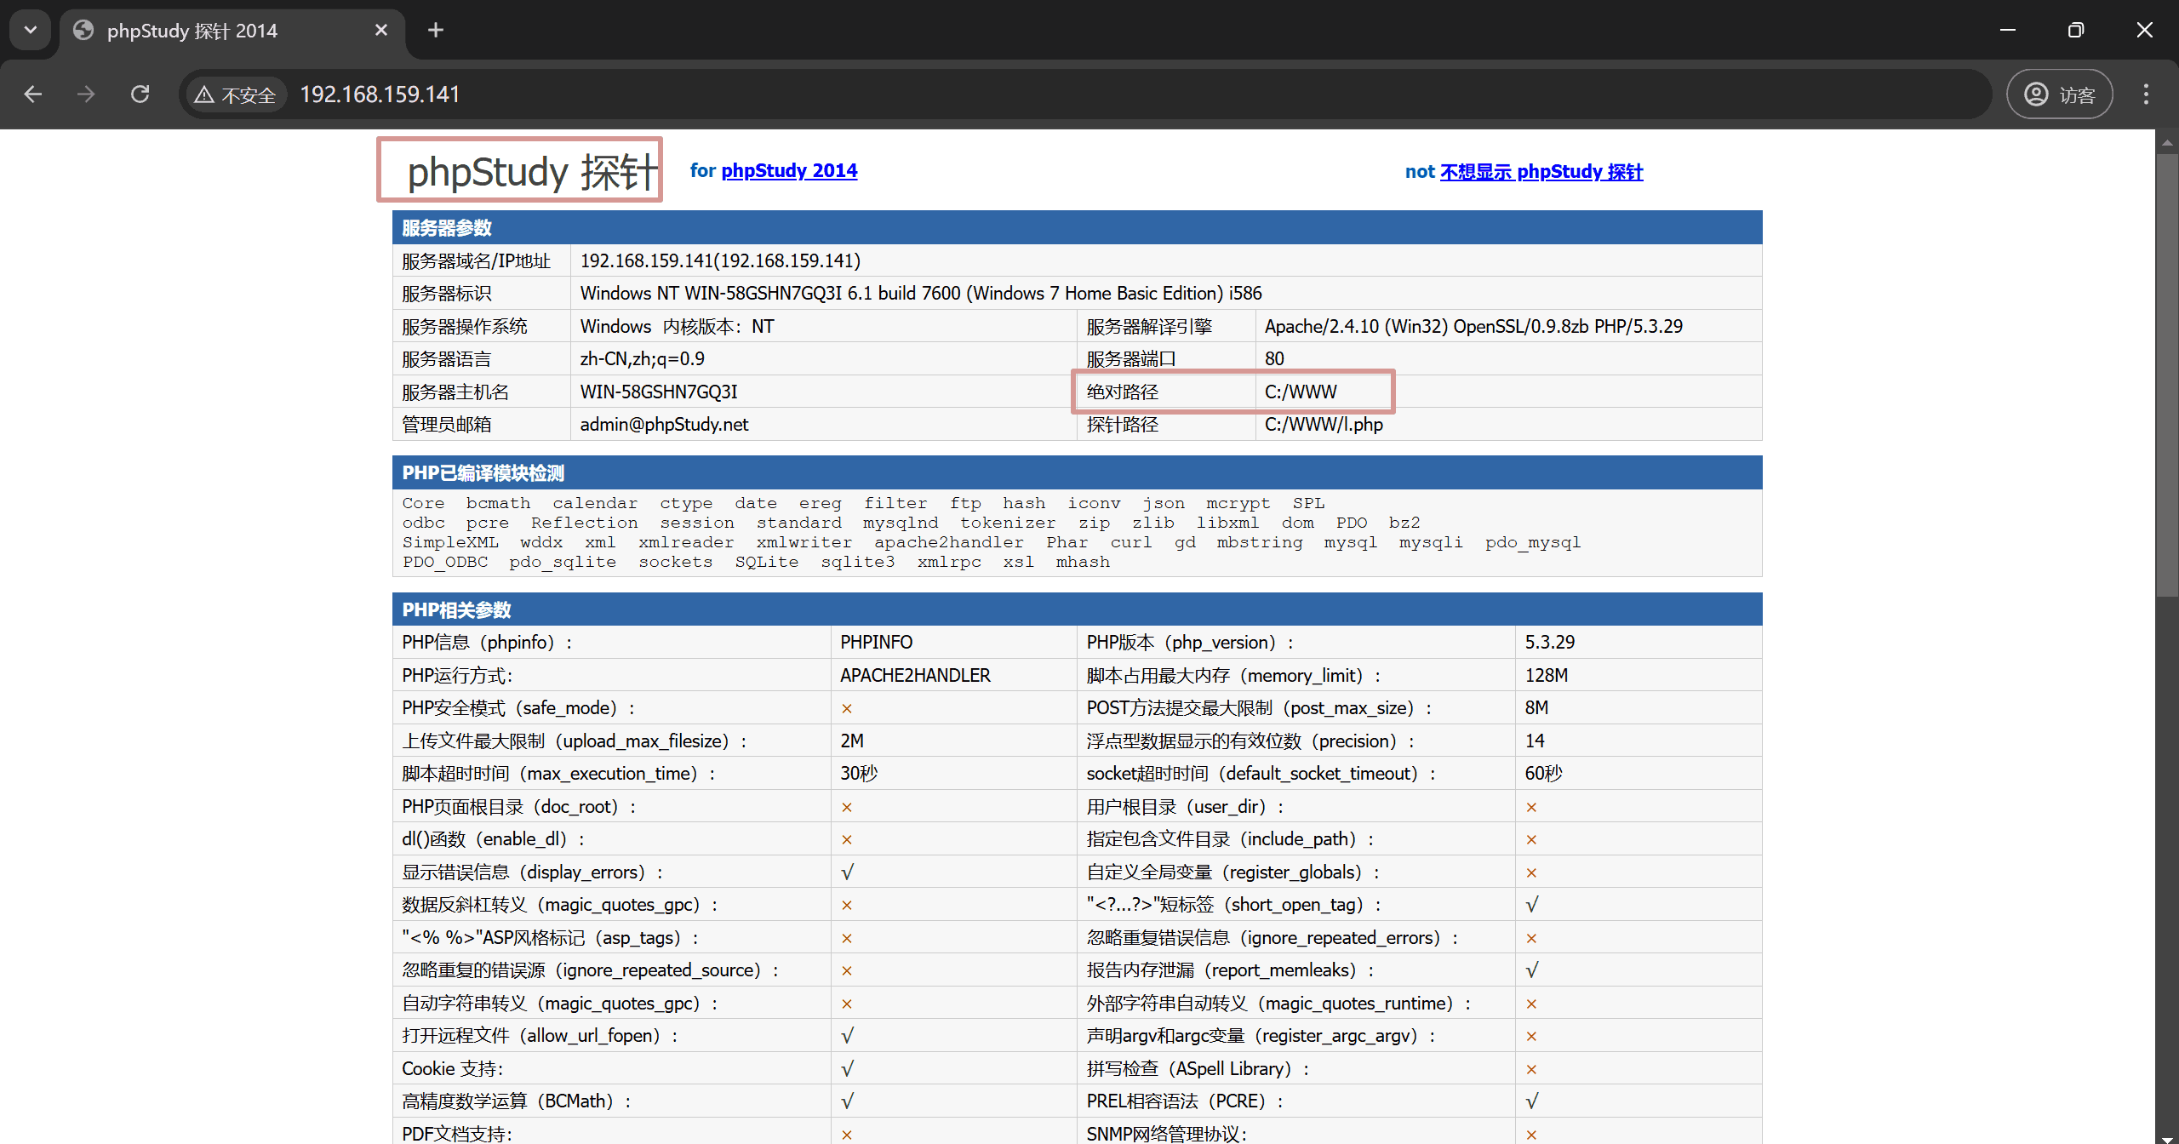Click the 不想显示 phpStudy 探针 link
Image resolution: width=2179 pixels, height=1144 pixels.
click(1541, 171)
